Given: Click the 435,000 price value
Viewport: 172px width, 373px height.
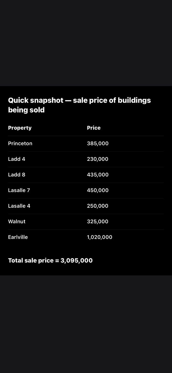Looking at the screenshot, I should tap(98, 175).
